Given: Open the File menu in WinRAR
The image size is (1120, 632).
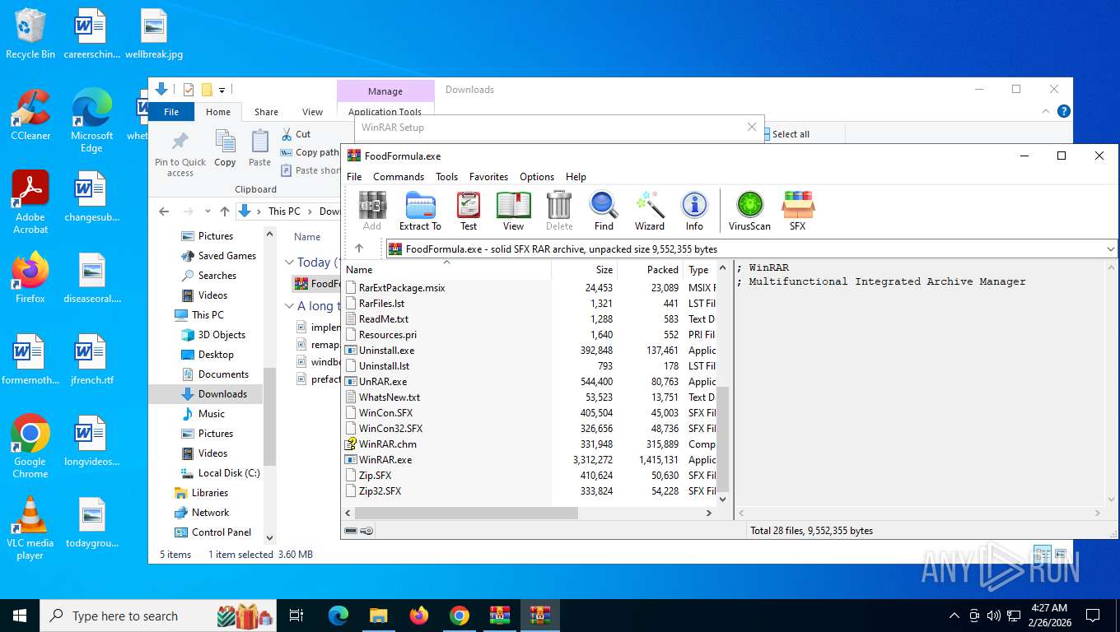Looking at the screenshot, I should (354, 177).
